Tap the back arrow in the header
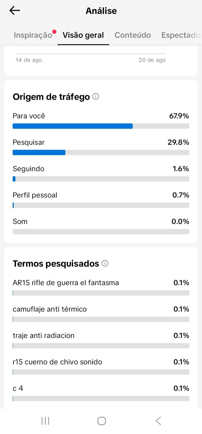202x434 pixels. point(15,11)
